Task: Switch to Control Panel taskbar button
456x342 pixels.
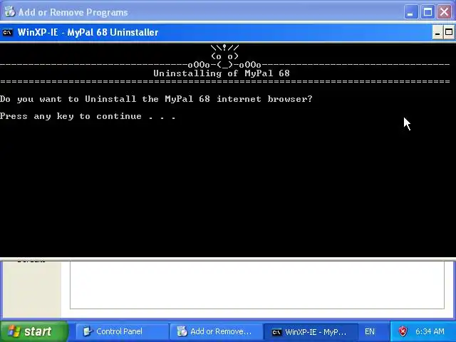Action: click(x=122, y=331)
